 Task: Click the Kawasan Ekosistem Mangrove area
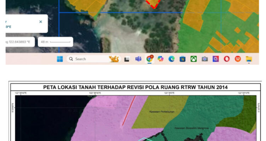pyautogui.click(x=189, y=128)
